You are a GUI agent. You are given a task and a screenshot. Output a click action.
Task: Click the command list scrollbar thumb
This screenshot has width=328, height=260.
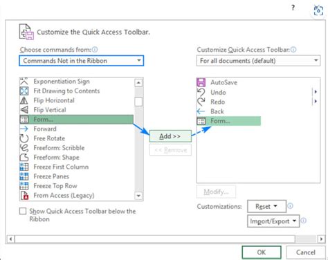(138, 102)
